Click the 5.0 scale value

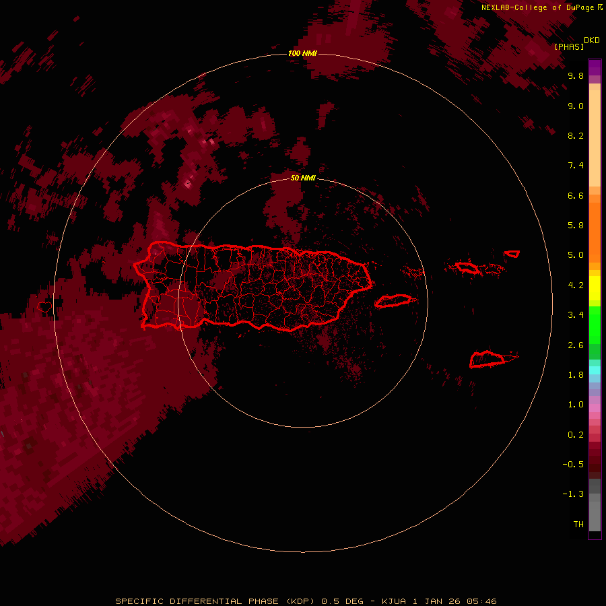point(576,255)
